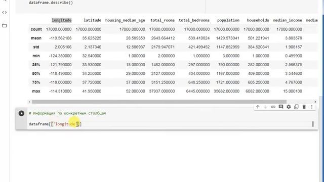This screenshot has width=324, height=182.
Task: Open the code snippets sidebar icon
Action: tap(5, 12)
